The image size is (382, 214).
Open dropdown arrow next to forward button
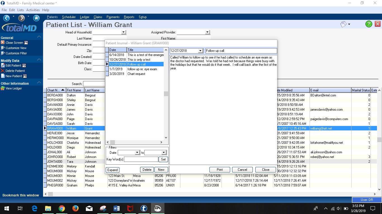pos(28,17)
